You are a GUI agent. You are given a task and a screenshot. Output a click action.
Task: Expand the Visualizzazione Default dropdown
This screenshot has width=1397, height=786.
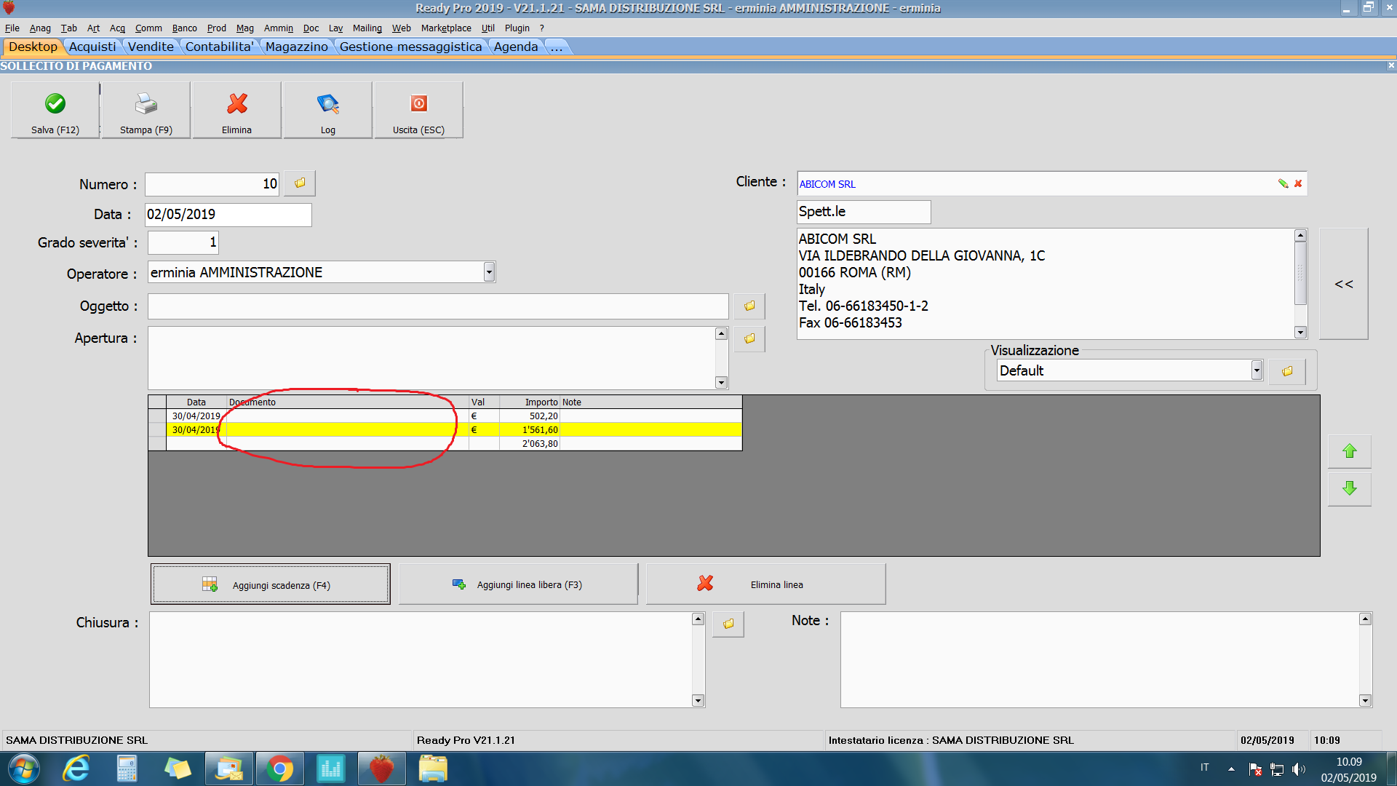tap(1257, 370)
